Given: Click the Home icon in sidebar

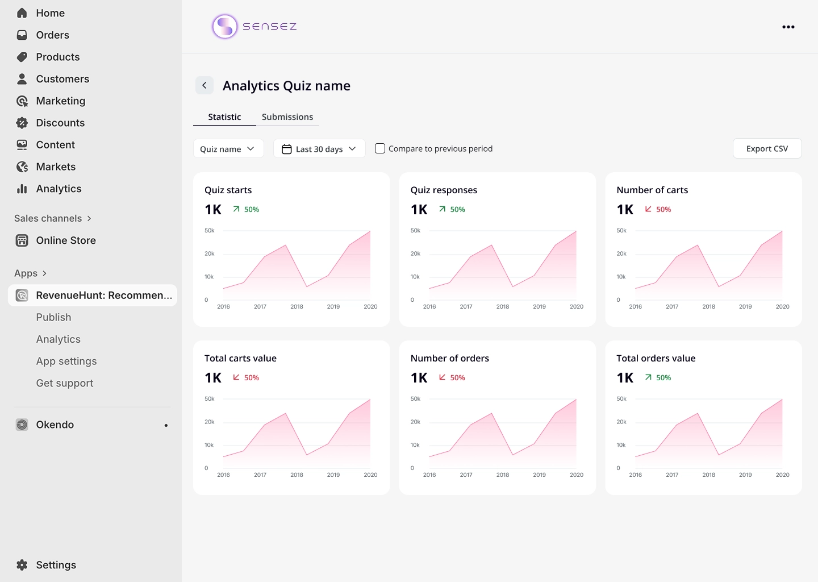Looking at the screenshot, I should (x=22, y=13).
